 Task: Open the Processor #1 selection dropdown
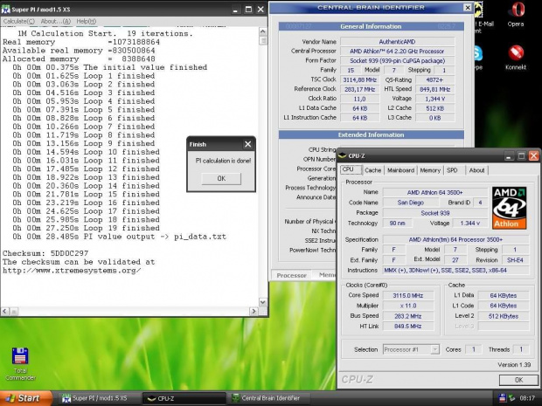(x=411, y=350)
